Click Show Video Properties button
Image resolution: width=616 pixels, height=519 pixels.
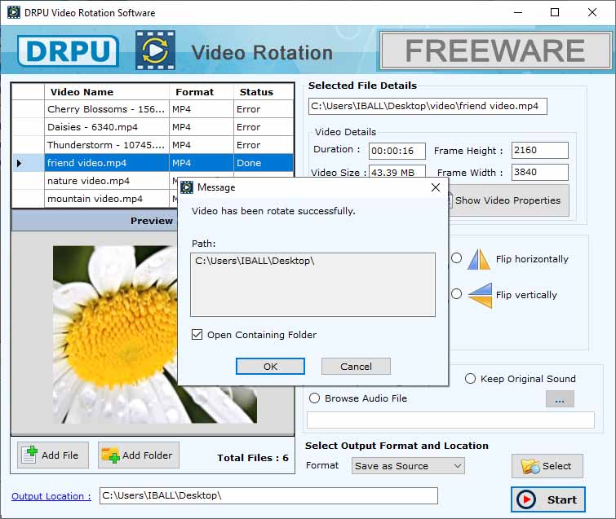tap(508, 200)
